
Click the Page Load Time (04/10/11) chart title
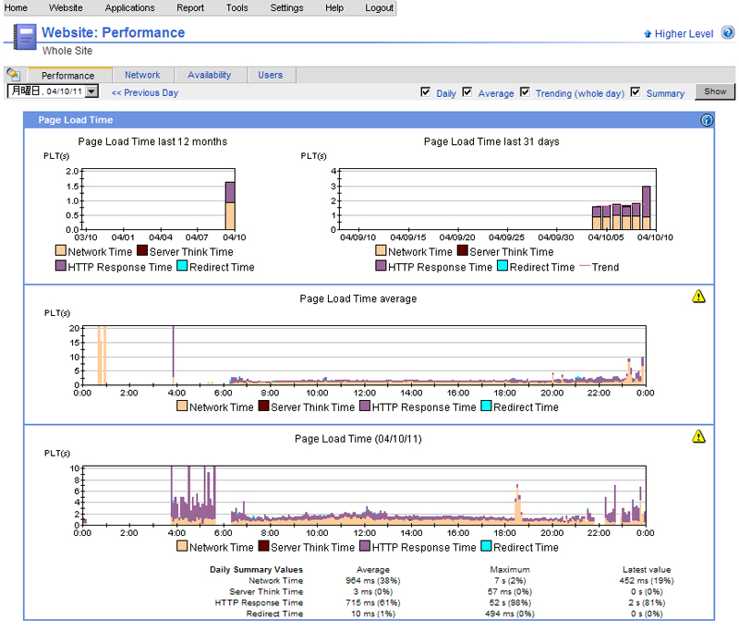pos(358,439)
